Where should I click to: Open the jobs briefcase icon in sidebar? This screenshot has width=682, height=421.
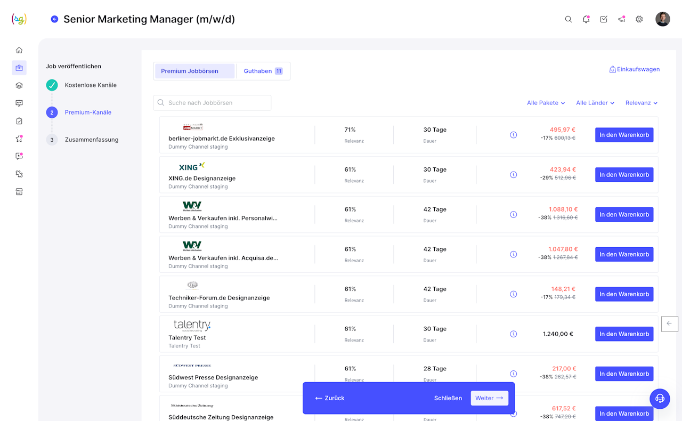(19, 68)
